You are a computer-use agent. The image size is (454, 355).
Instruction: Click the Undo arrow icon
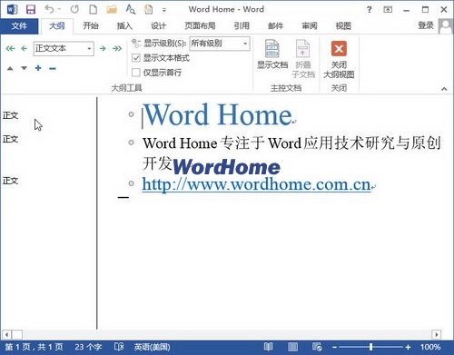49,9
